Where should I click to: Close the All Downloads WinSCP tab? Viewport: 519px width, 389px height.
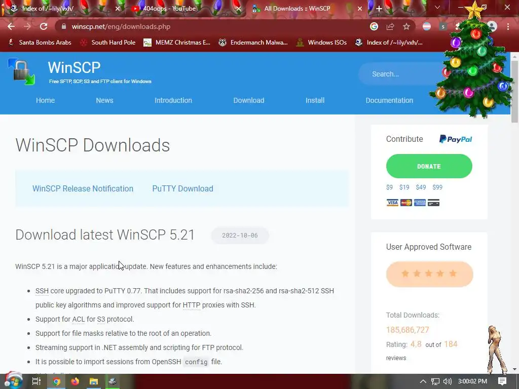click(x=360, y=9)
